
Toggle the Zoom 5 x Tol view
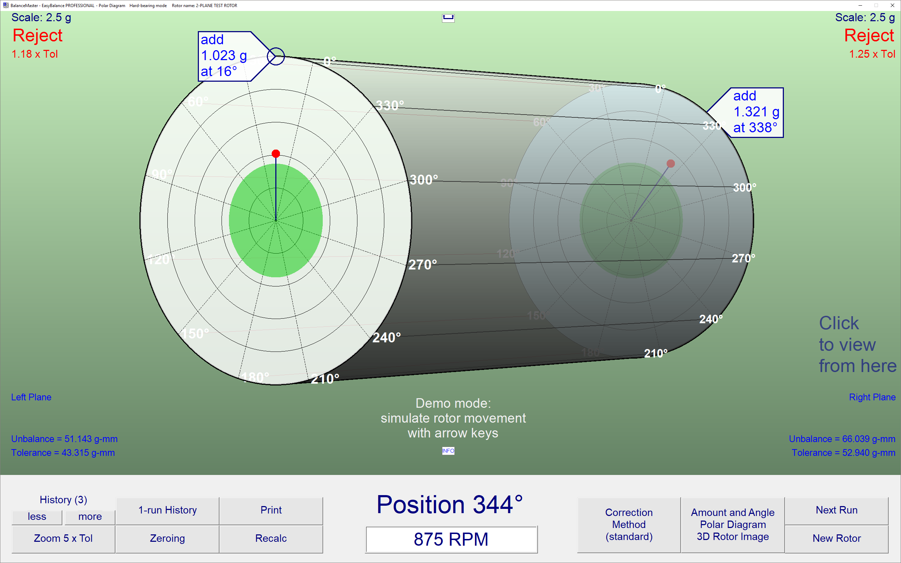pos(63,538)
